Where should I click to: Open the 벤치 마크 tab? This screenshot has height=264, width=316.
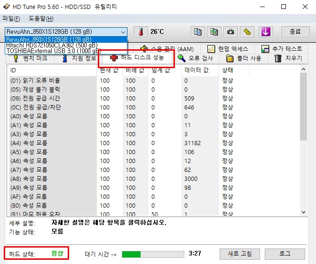[x=31, y=58]
